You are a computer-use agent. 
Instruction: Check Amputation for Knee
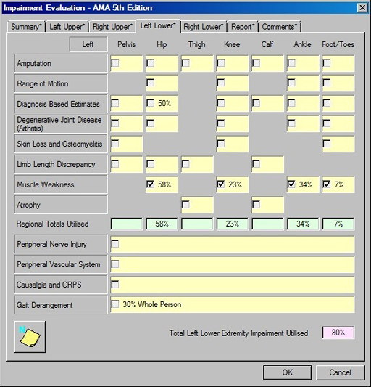tap(221, 63)
